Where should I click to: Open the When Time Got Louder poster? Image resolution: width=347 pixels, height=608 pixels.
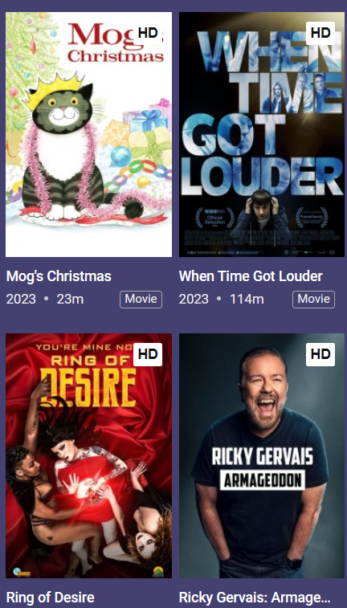pyautogui.click(x=262, y=135)
